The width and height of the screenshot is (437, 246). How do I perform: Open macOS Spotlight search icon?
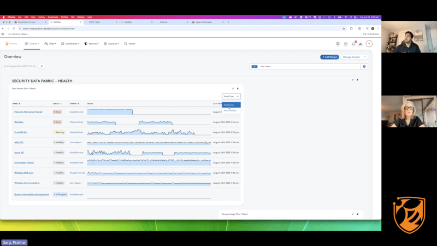pyautogui.click(x=351, y=17)
